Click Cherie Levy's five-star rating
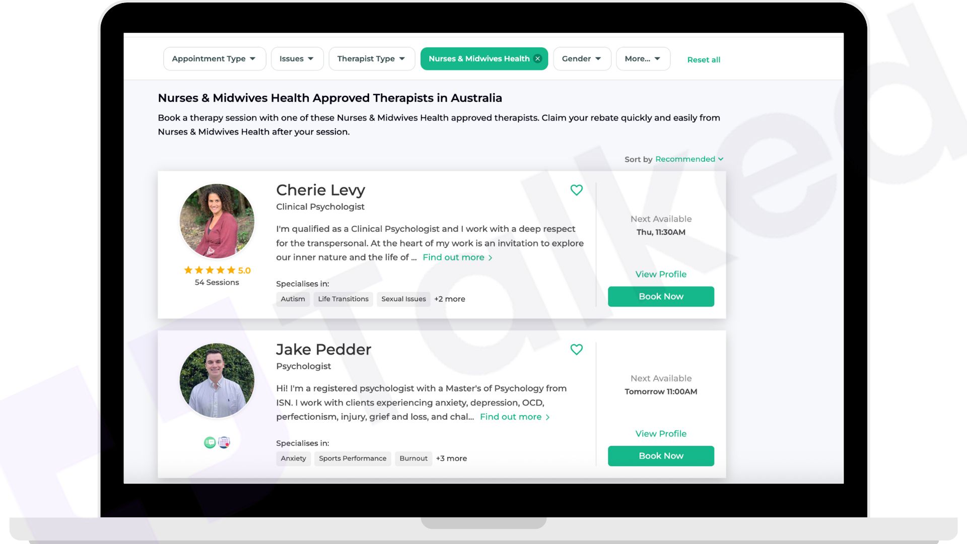Screen dimensions: 967x544 [217, 270]
